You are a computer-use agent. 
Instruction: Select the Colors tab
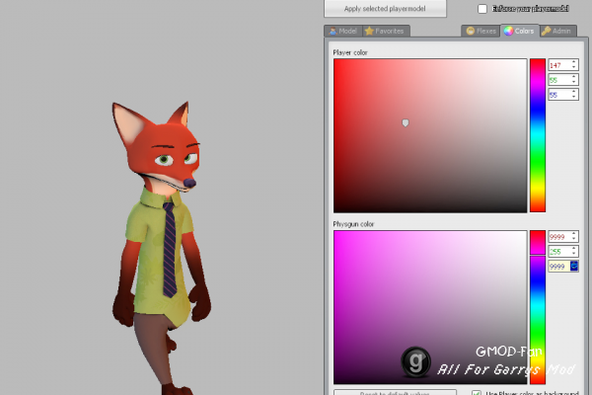520,31
